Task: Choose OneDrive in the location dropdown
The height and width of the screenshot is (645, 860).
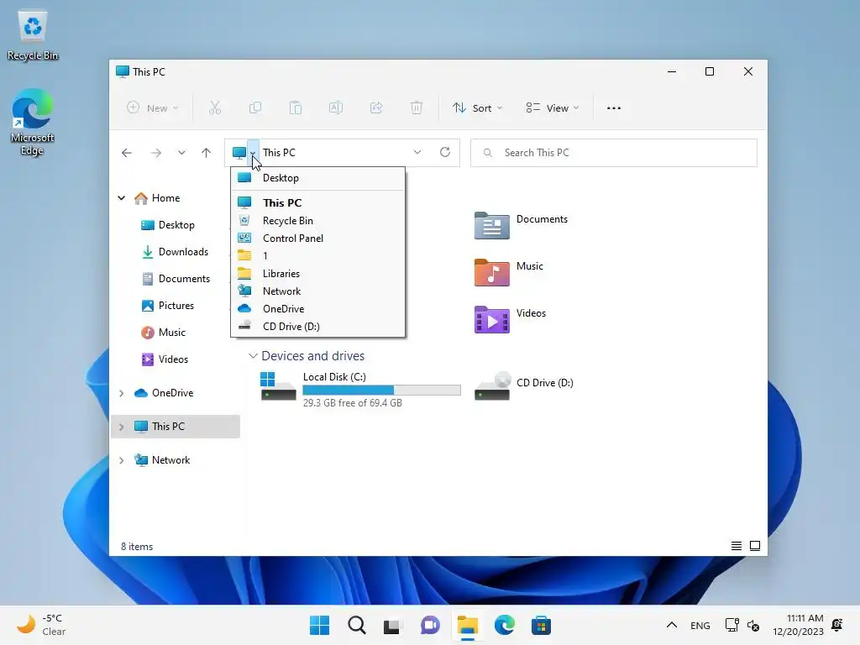Action: coord(317,308)
